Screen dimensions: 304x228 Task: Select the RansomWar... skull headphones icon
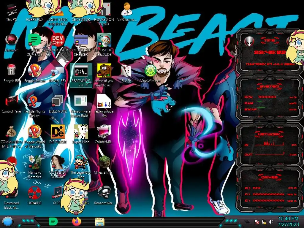pos(104,196)
